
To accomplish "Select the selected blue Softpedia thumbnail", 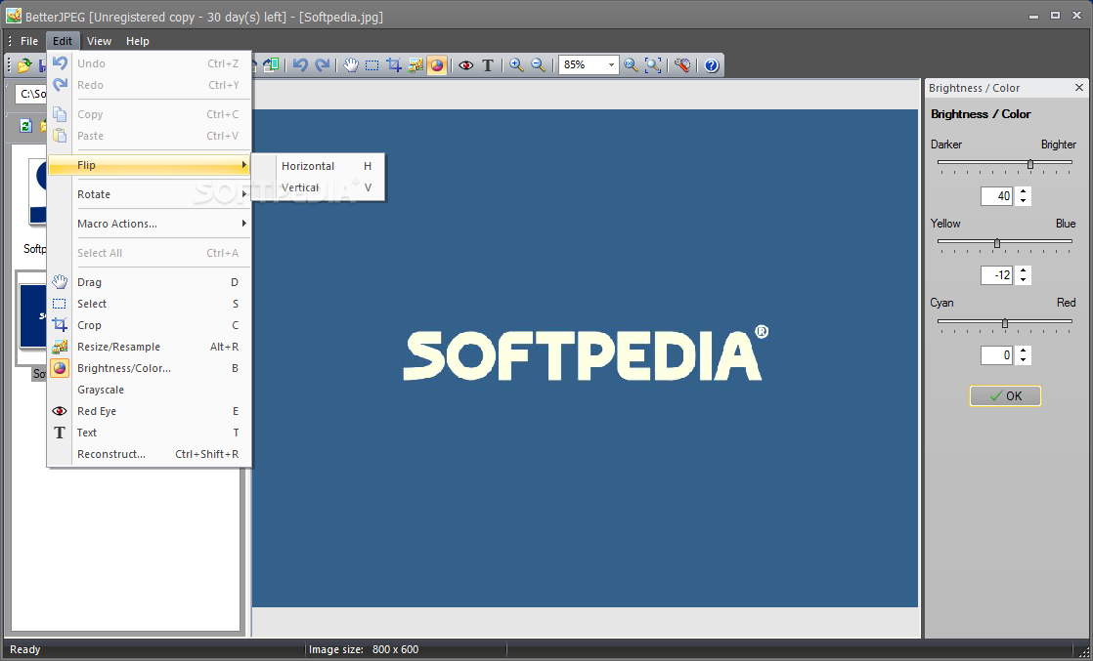I will click(32, 315).
